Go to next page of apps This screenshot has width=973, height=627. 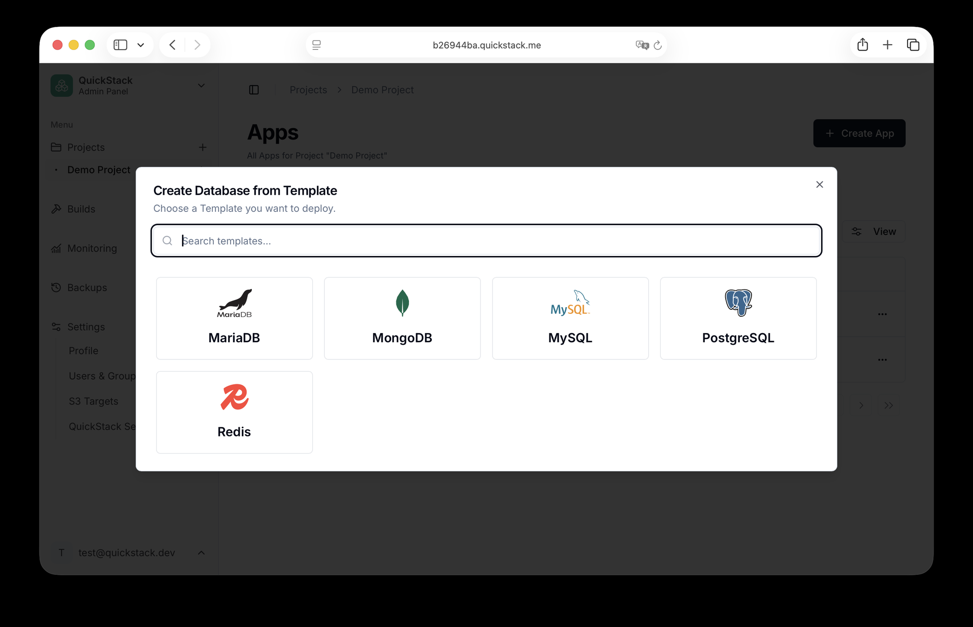861,405
